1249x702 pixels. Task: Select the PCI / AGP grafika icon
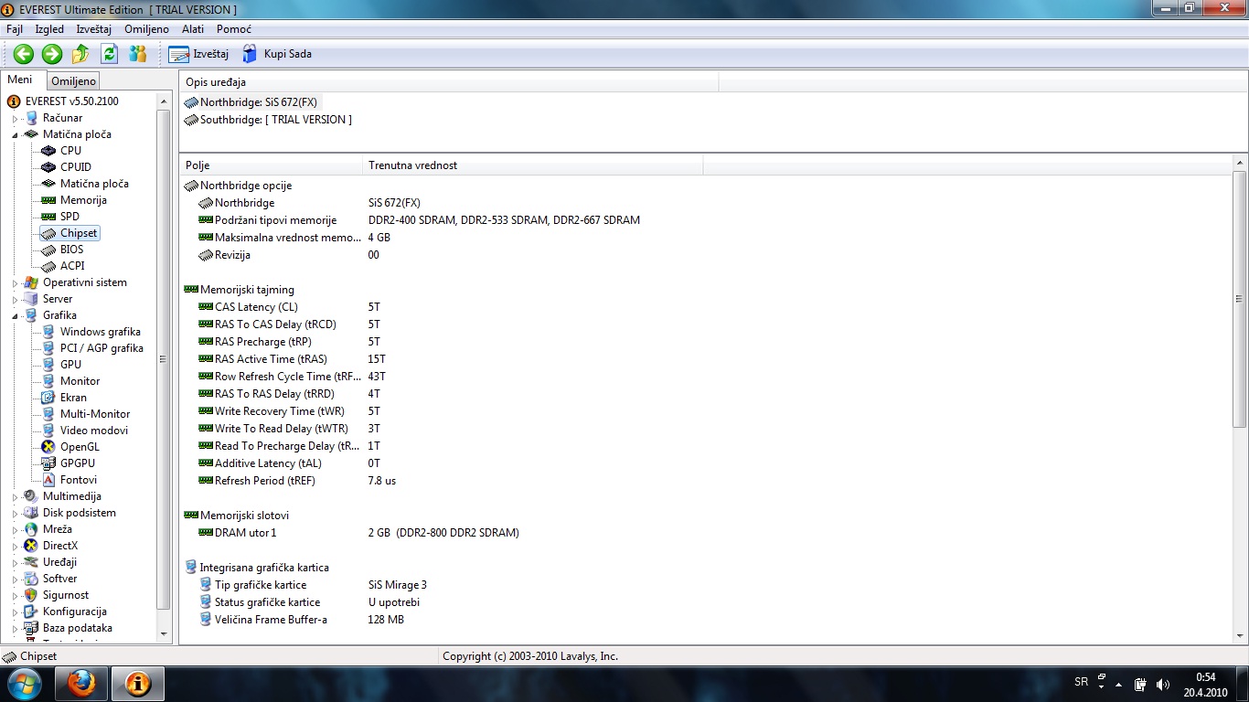tap(48, 348)
